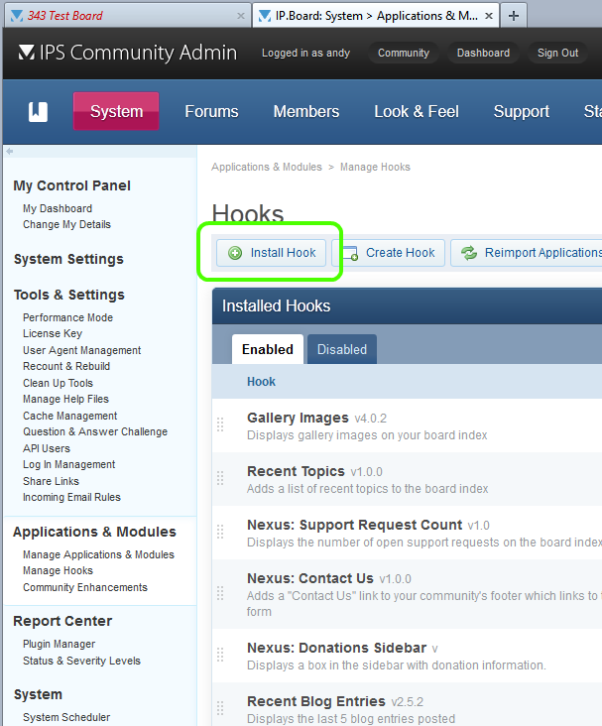
Task: Open Incoming Email Rules link
Action: pyautogui.click(x=71, y=497)
